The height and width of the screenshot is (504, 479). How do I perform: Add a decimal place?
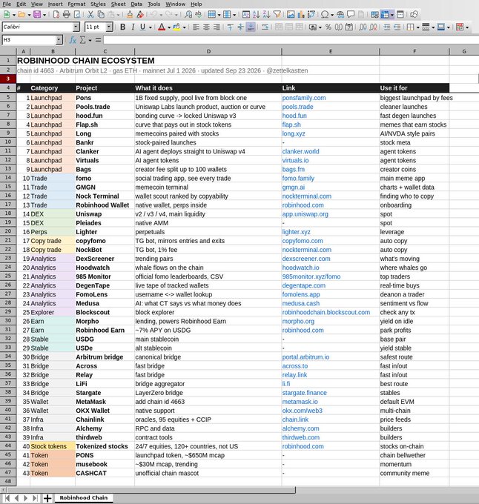(x=363, y=27)
